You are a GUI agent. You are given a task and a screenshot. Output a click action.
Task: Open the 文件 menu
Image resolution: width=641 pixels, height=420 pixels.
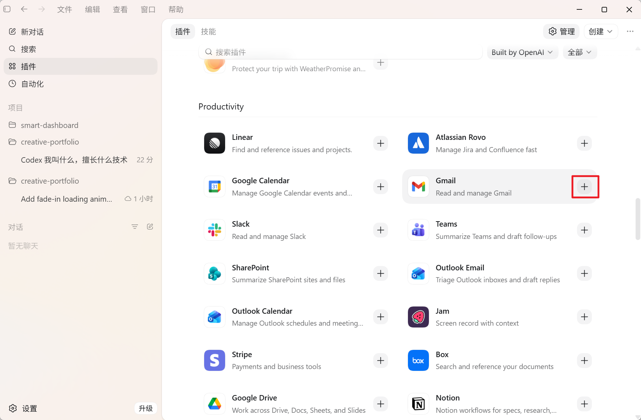point(65,9)
